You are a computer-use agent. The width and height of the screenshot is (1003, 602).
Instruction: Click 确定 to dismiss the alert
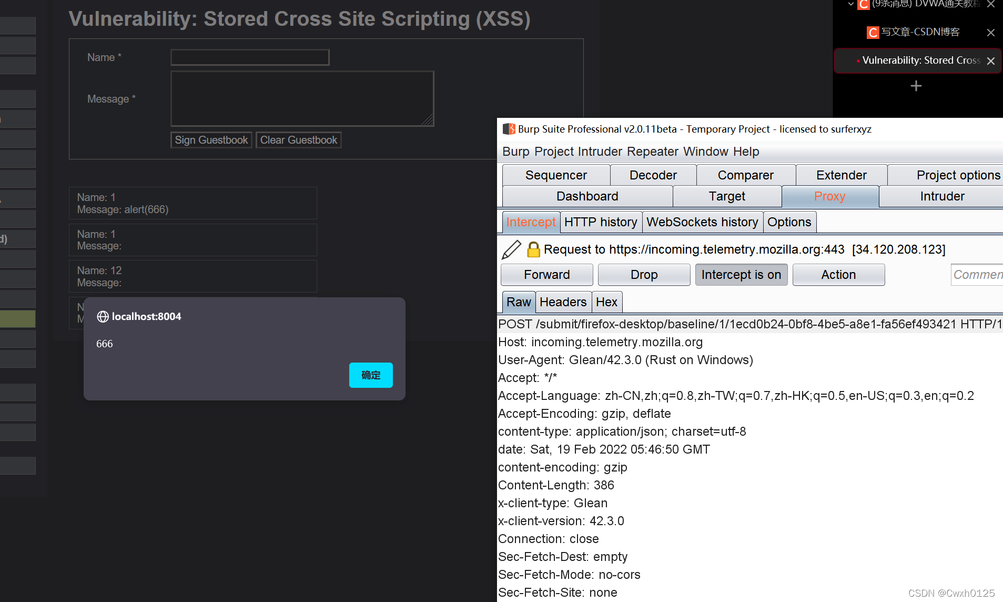(371, 375)
